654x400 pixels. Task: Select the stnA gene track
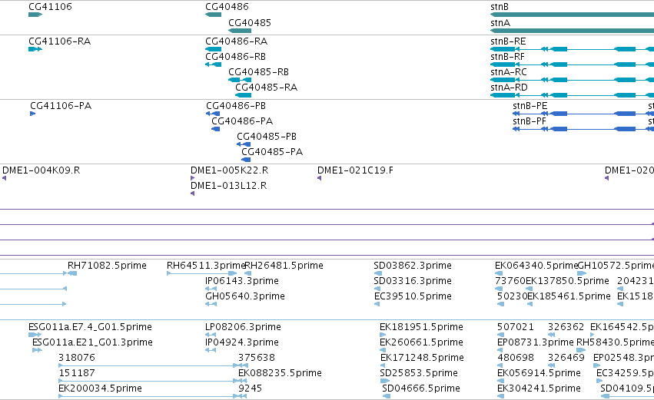coord(573,31)
